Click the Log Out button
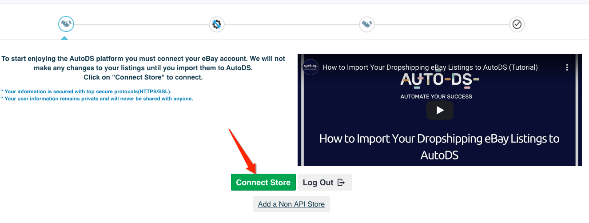Viewport: 589px width, 223px height. (324, 182)
